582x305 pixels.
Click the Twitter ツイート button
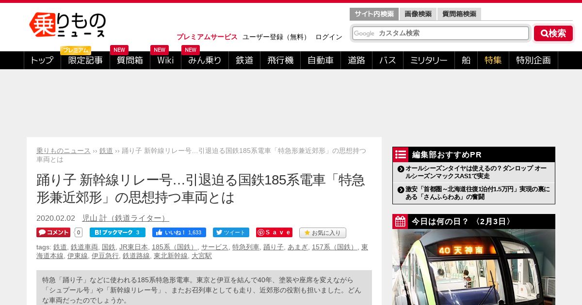231,232
